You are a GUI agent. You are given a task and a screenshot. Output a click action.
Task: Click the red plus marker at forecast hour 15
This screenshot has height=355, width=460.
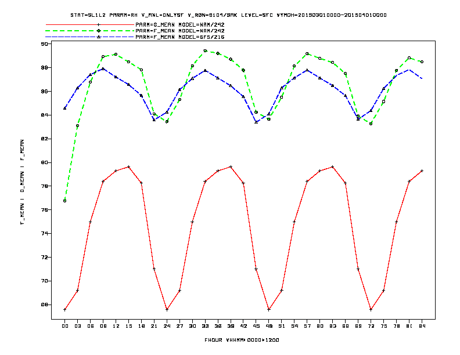tap(128, 167)
